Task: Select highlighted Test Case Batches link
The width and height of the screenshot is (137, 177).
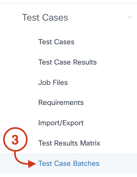Action: pyautogui.click(x=69, y=163)
